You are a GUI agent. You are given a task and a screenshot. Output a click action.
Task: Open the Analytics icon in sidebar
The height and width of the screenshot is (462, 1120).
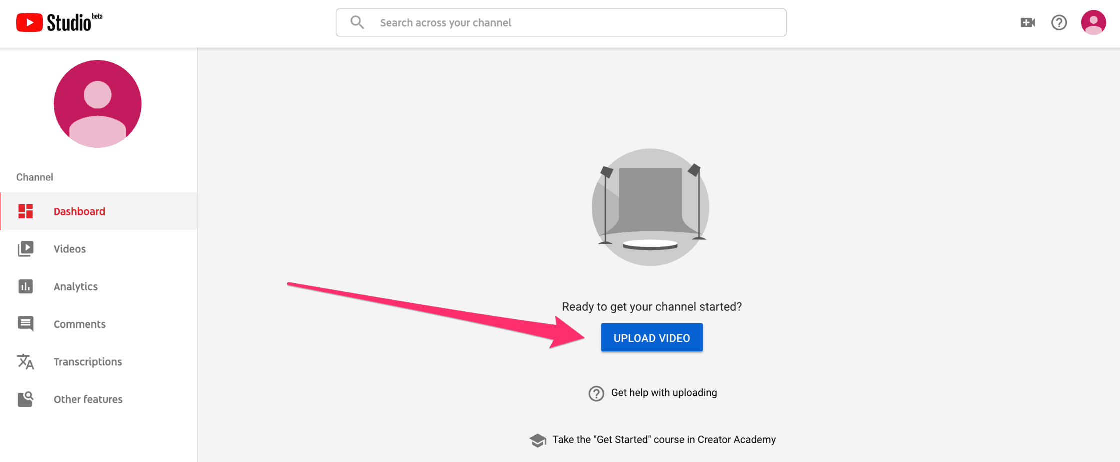25,286
